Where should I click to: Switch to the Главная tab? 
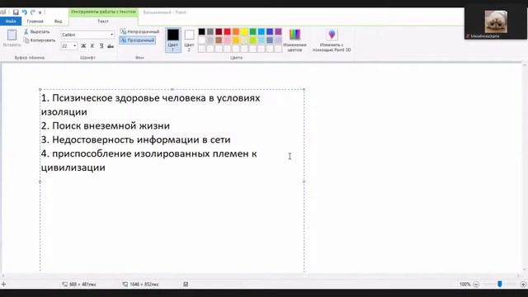click(35, 21)
